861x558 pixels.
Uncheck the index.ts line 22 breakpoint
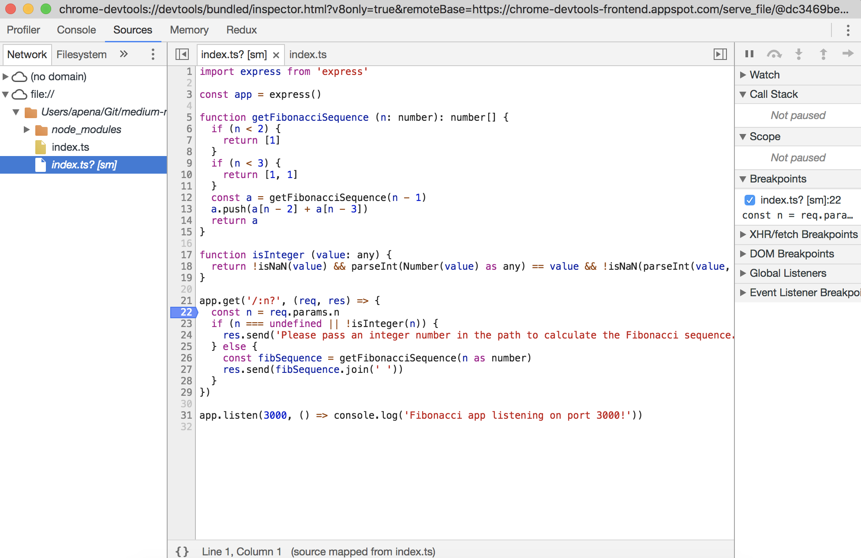(749, 200)
